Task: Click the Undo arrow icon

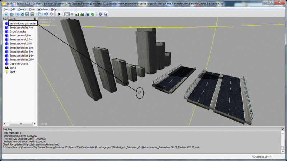Action: 46,14
